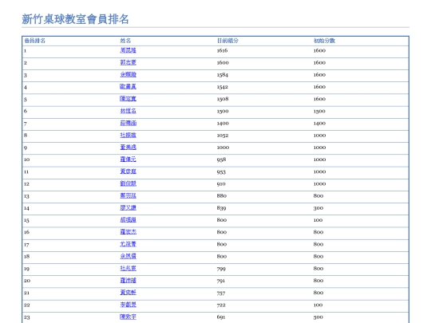Open the name link in the rank 7 row

[x=129, y=123]
